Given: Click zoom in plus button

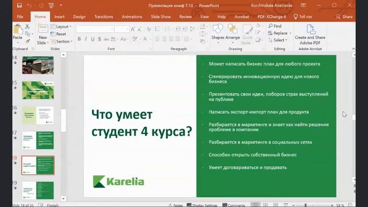Looking at the screenshot, I should 332,205.
